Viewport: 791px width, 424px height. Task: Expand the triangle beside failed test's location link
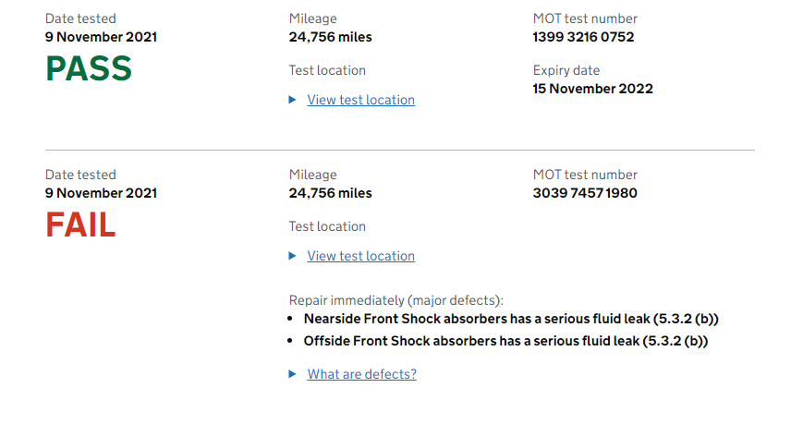pyautogui.click(x=292, y=256)
